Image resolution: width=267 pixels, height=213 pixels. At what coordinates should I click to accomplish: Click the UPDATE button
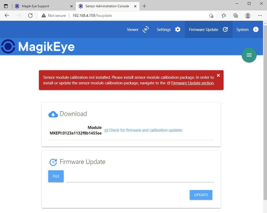[x=201, y=195]
